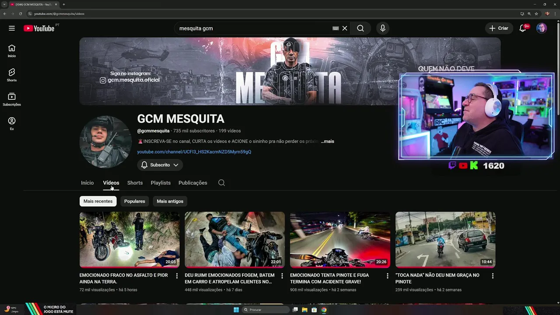The width and height of the screenshot is (560, 315).
Task: Switch to the Shorts channel tab
Action: [135, 183]
